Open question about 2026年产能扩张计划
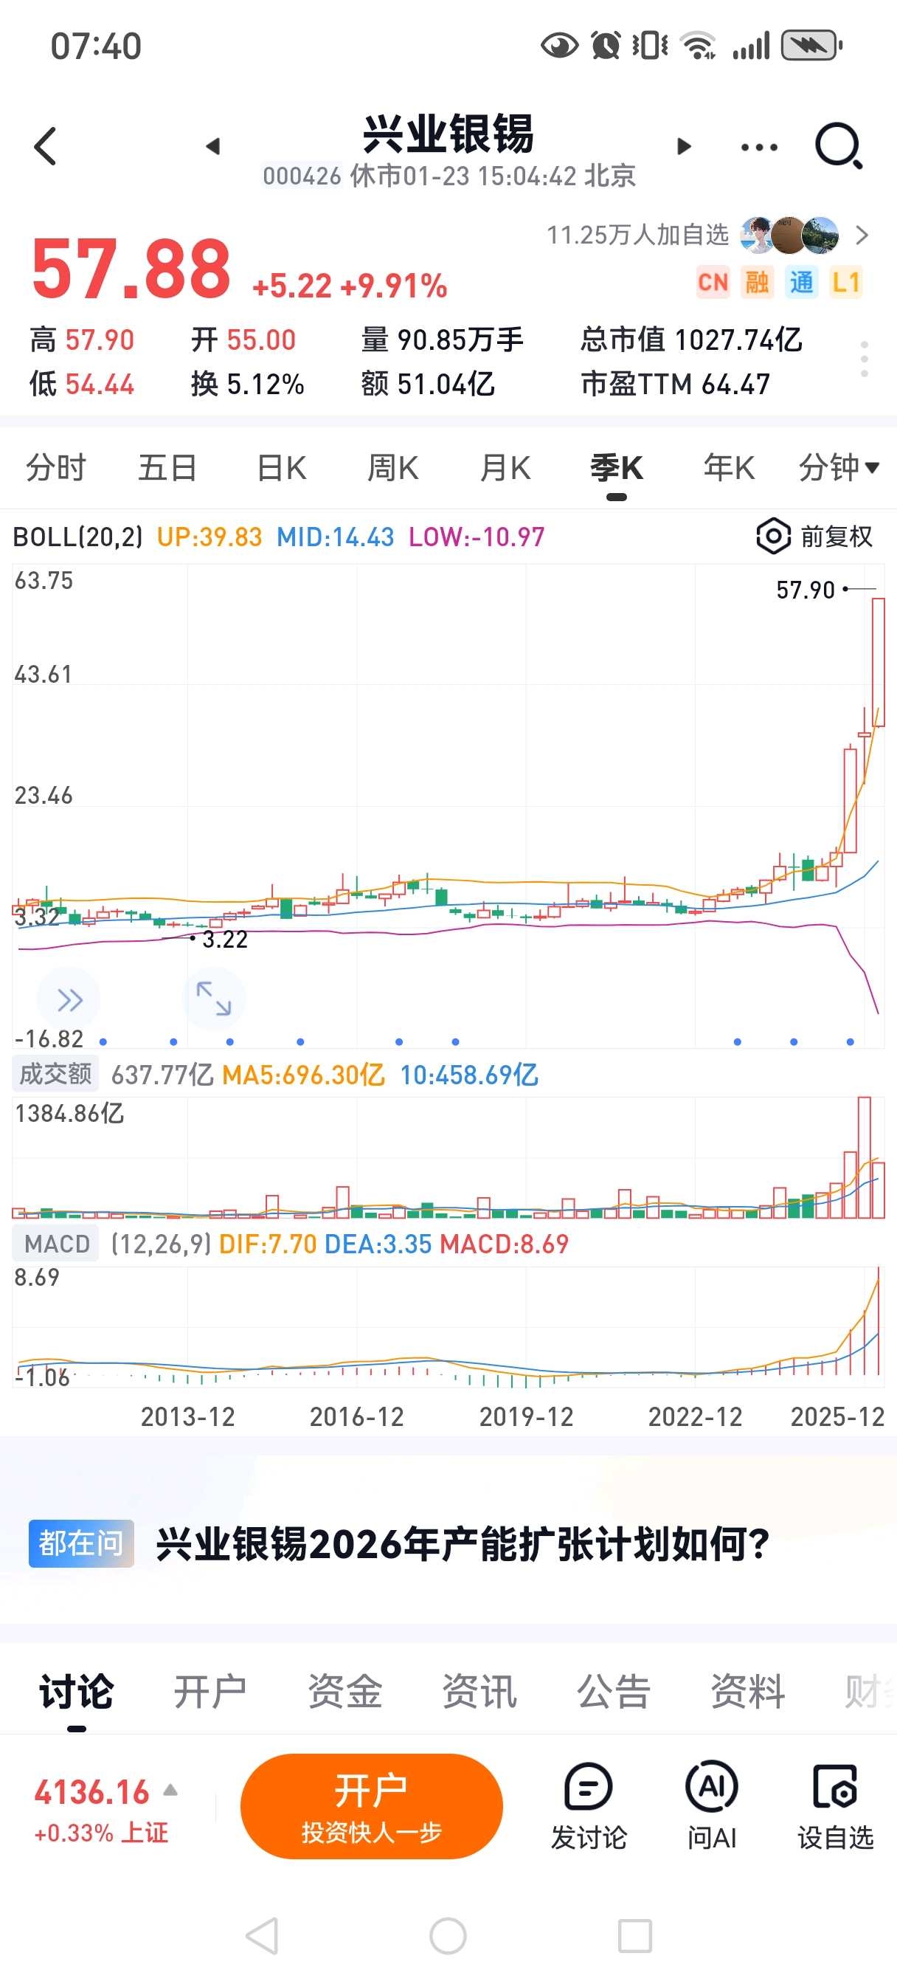 [462, 1544]
